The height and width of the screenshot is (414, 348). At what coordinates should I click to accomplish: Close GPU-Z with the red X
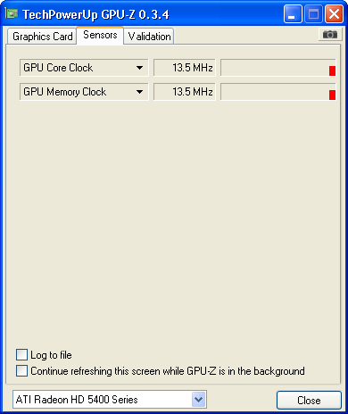334,13
